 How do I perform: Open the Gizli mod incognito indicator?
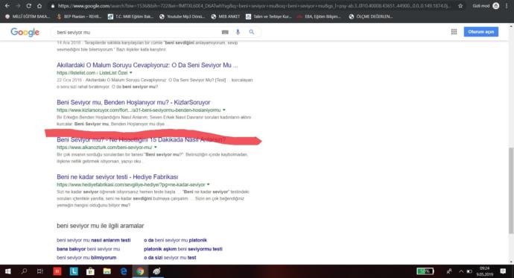coord(486,6)
